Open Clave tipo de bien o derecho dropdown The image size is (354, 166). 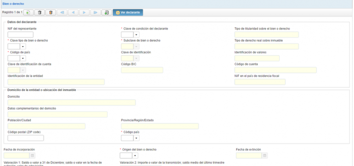point(23,47)
